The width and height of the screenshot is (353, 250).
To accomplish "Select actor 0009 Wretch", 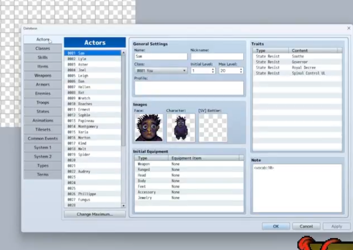I will pyautogui.click(x=93, y=98).
